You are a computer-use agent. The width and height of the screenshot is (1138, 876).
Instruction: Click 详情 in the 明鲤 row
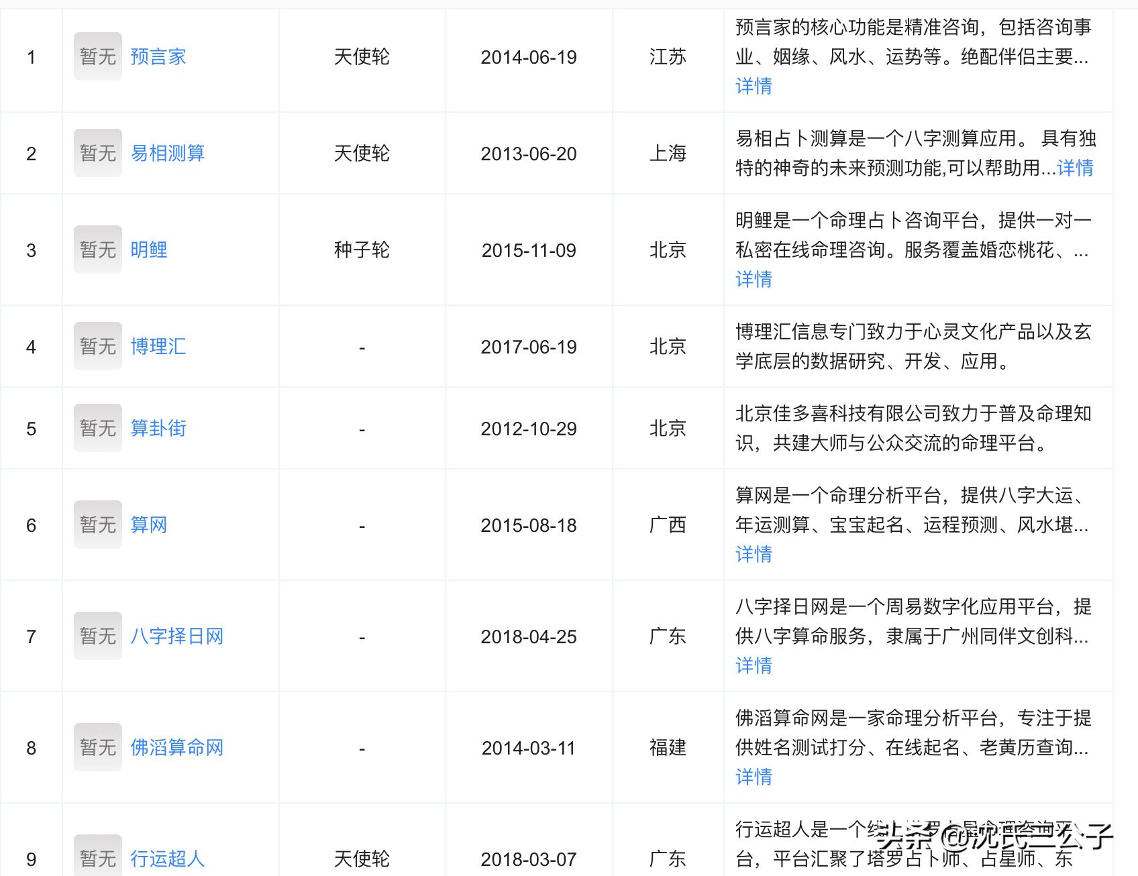(x=753, y=279)
